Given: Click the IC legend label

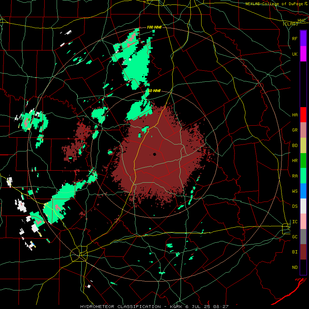Looking at the screenshot, I should tap(295, 222).
